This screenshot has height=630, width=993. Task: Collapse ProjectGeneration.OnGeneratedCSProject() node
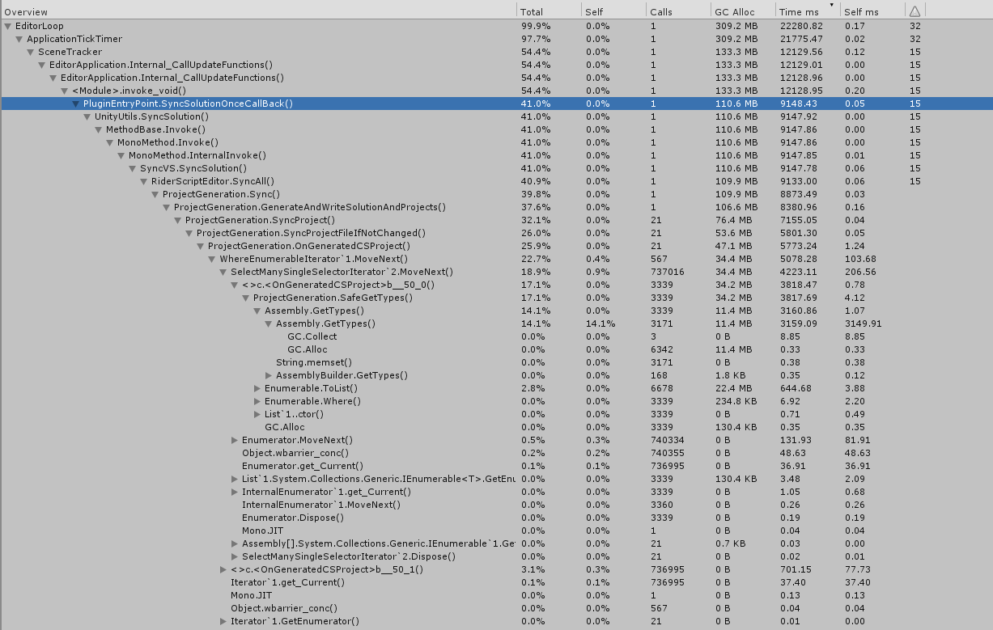point(201,246)
